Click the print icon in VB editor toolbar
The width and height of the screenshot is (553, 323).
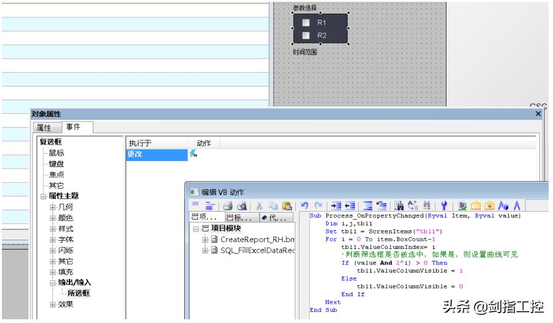pyautogui.click(x=227, y=204)
